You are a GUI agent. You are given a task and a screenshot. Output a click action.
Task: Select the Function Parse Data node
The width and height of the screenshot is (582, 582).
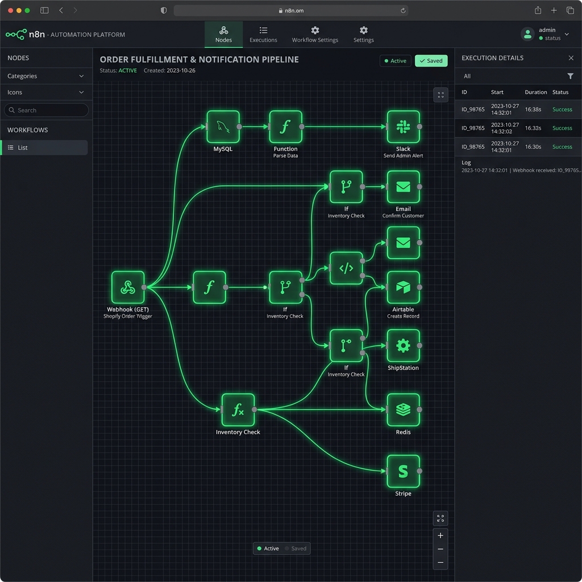[x=285, y=127]
